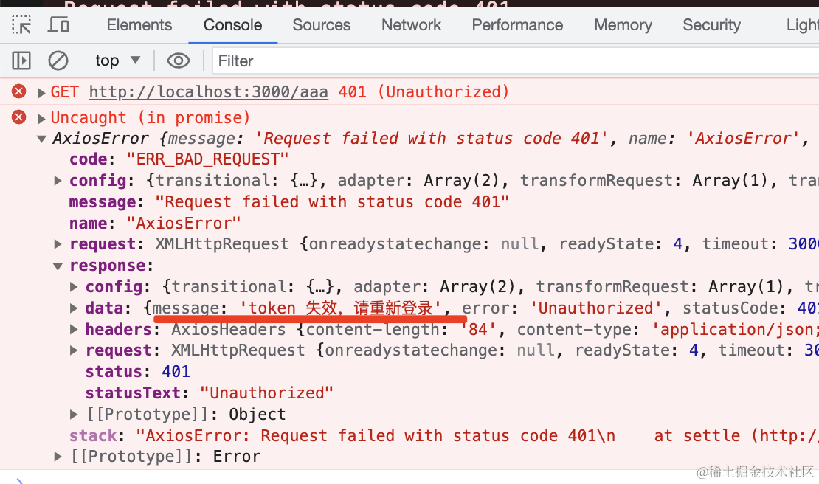Image resolution: width=819 pixels, height=484 pixels.
Task: Create a live expression with eye icon
Action: click(x=178, y=60)
